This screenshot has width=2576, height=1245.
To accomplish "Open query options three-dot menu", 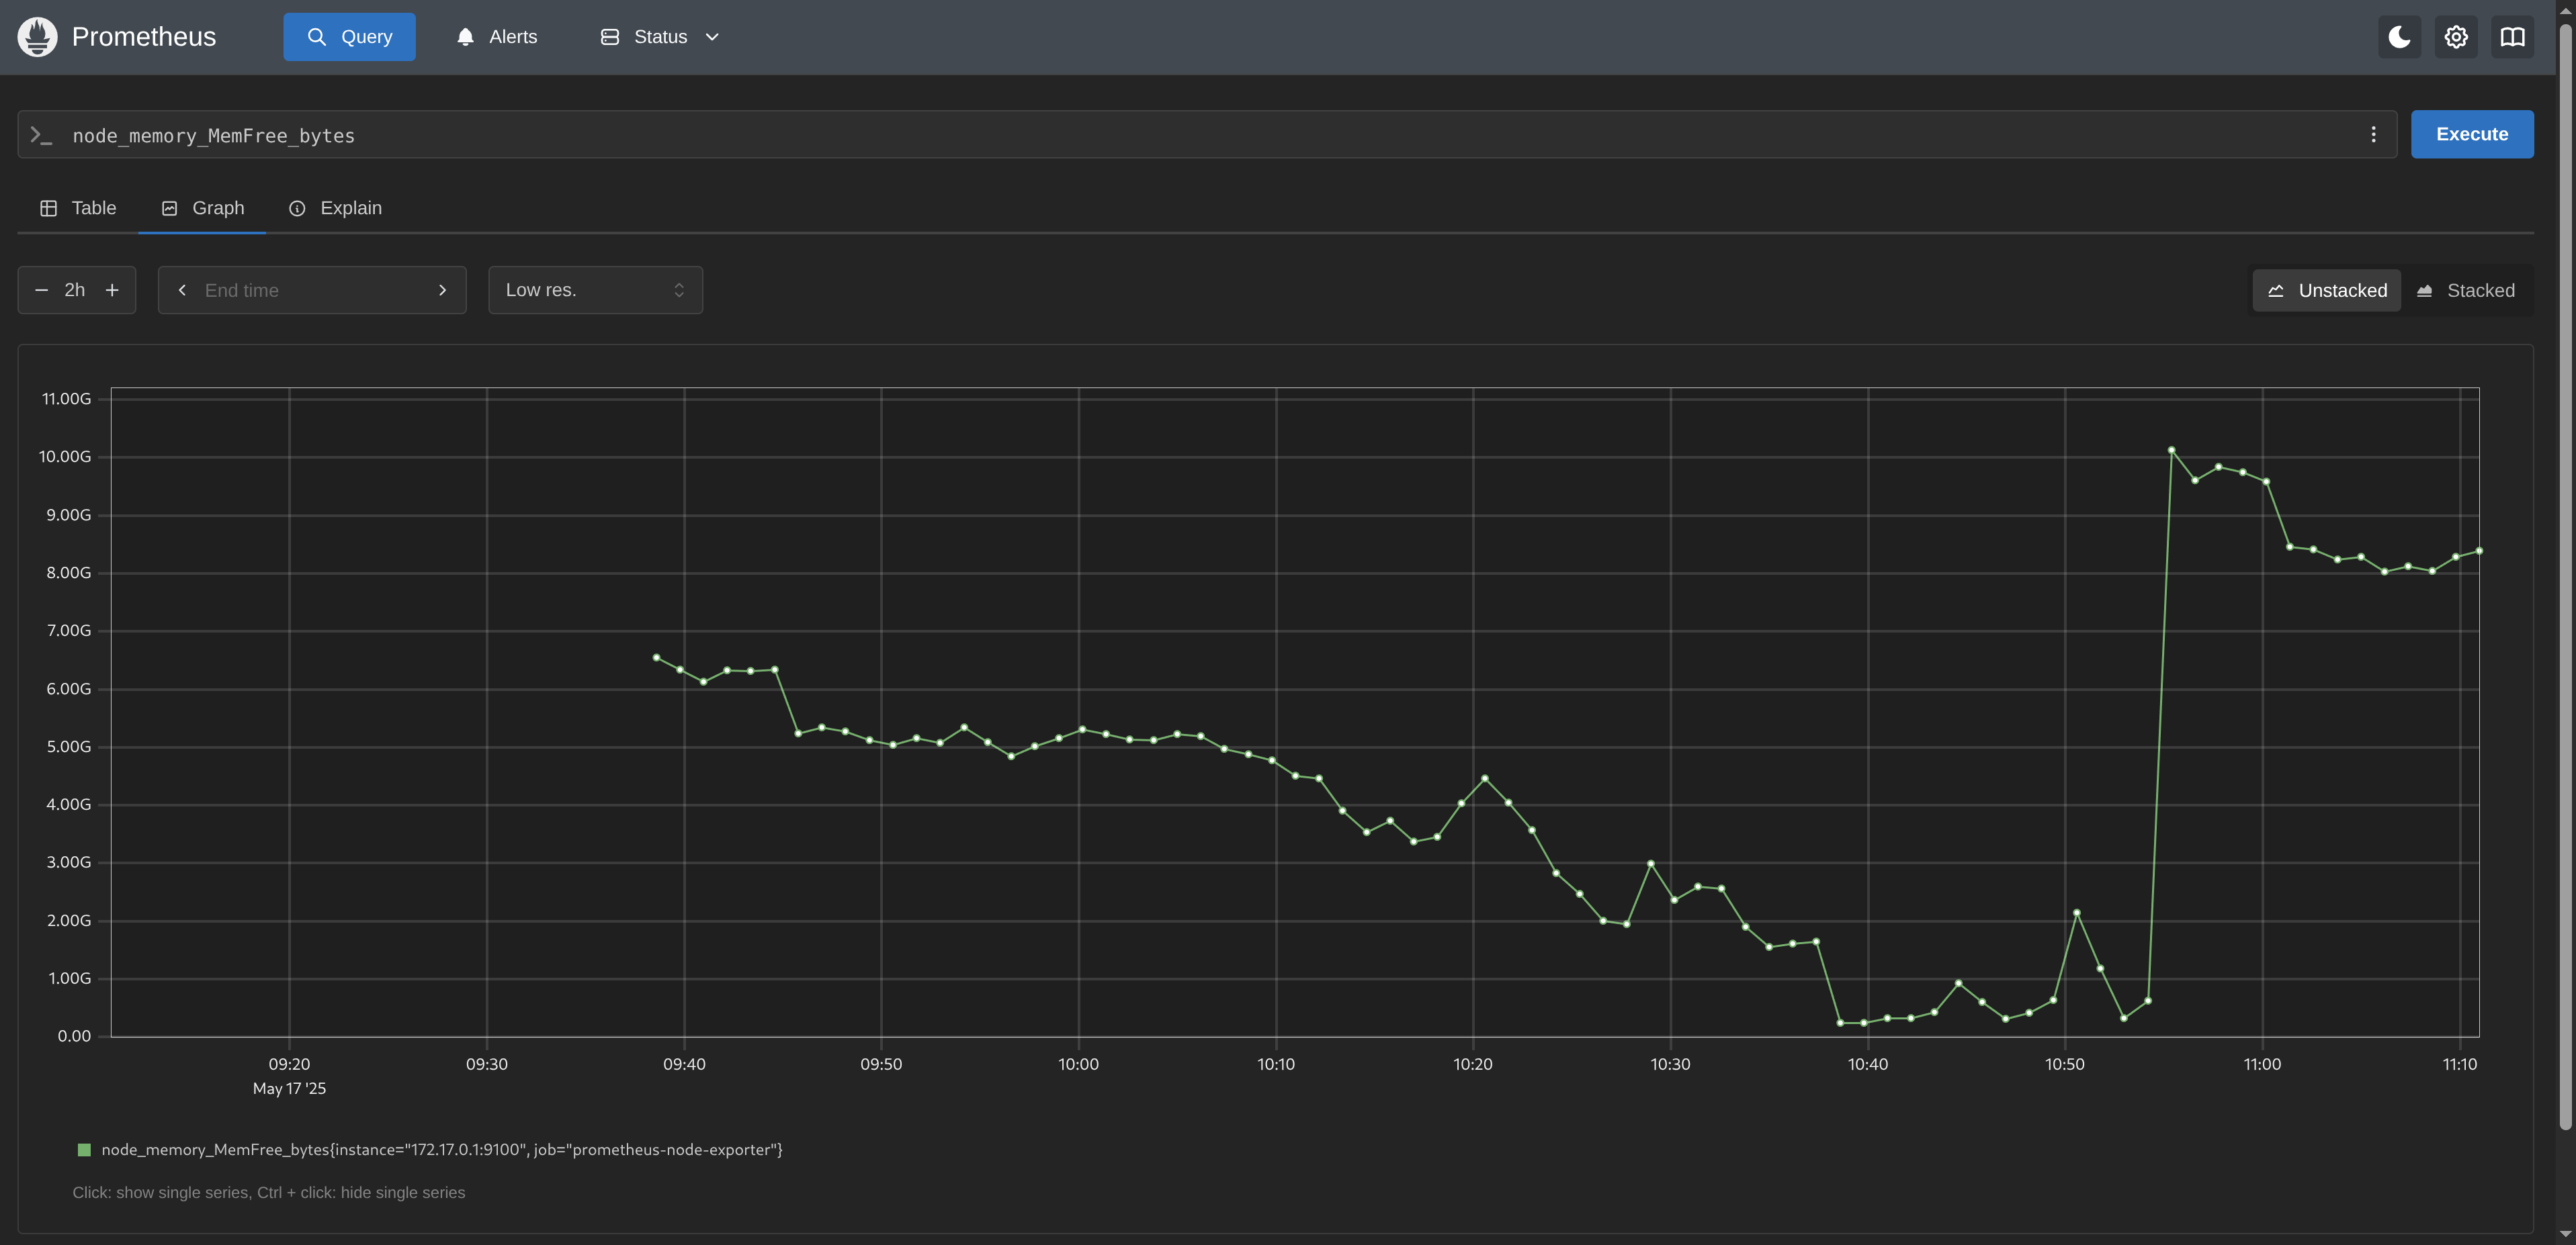I will (x=2373, y=134).
